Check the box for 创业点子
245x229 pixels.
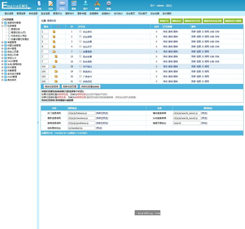(80, 46)
